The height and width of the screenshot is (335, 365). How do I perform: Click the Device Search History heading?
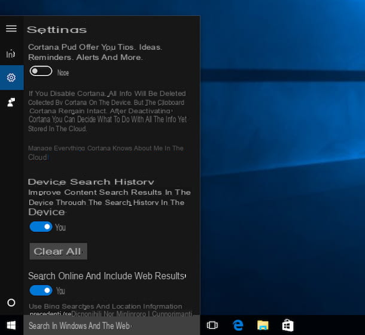91,182
